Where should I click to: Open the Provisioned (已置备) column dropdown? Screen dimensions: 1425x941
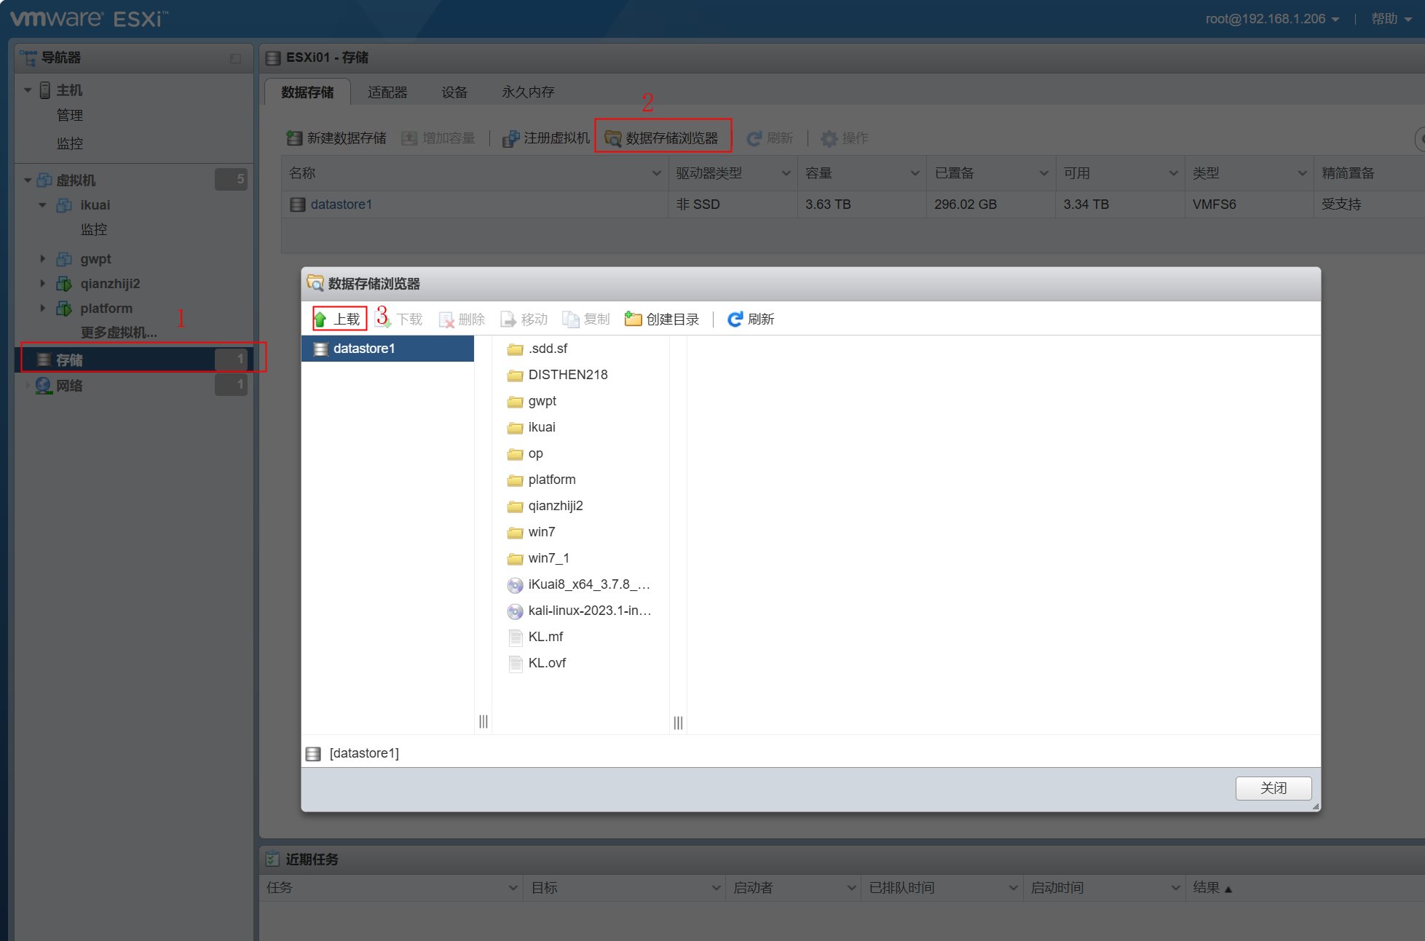pyautogui.click(x=1043, y=173)
